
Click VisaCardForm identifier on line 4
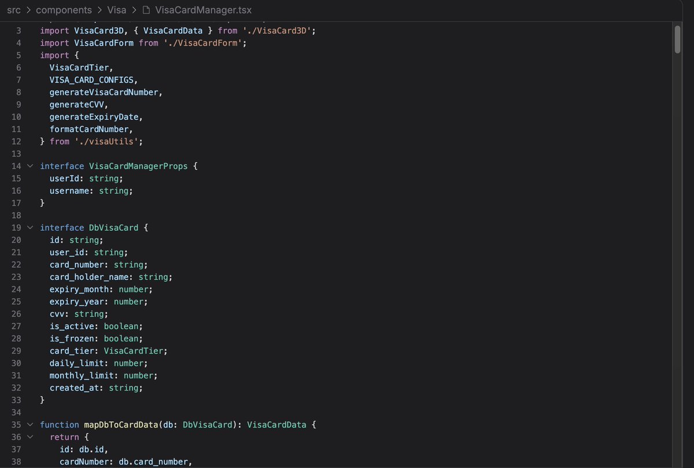(x=104, y=43)
